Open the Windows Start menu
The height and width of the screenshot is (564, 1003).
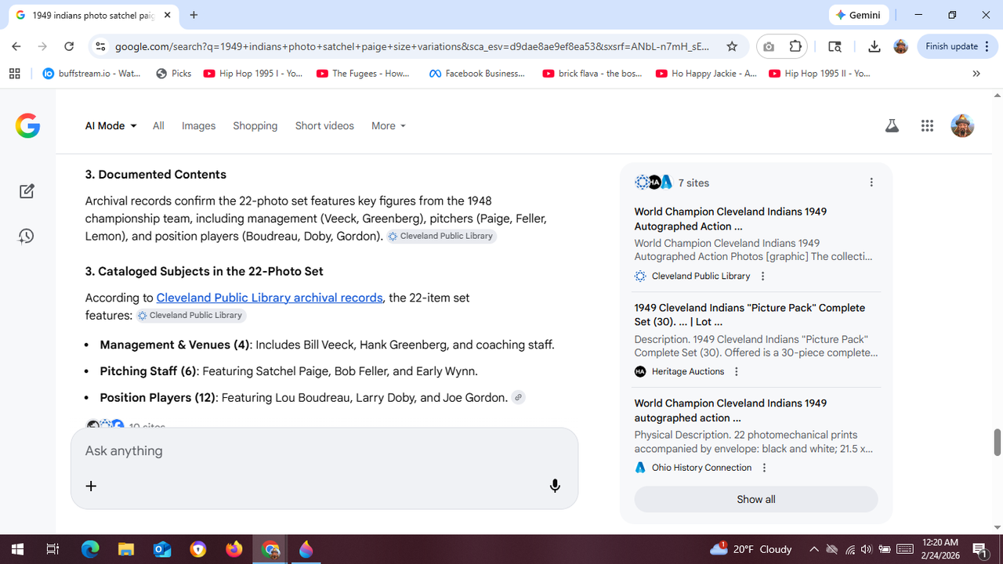pos(17,549)
